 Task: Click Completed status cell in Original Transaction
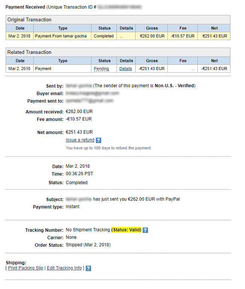104,36
